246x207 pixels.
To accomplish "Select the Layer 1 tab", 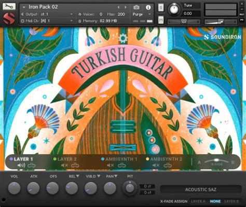I will [x=21, y=159].
